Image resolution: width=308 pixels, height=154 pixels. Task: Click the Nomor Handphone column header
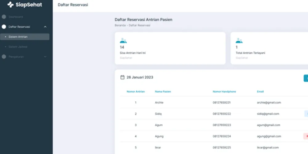point(224,91)
